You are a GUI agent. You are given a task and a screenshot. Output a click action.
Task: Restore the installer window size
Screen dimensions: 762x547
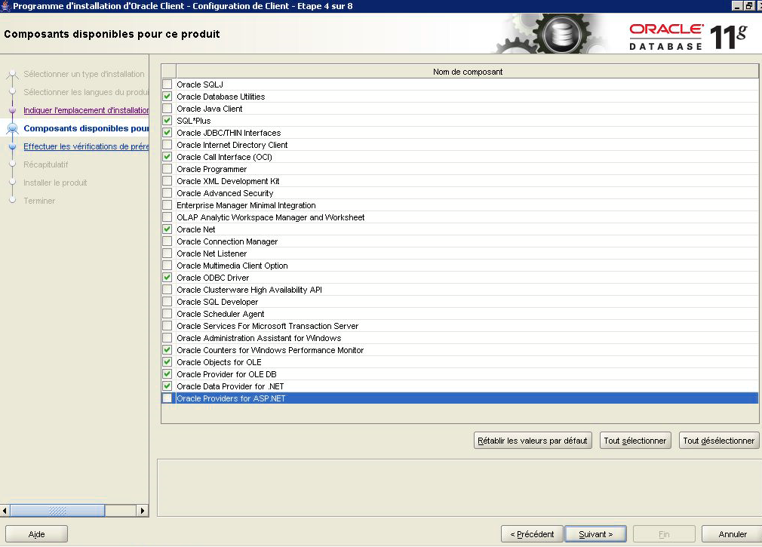749,6
